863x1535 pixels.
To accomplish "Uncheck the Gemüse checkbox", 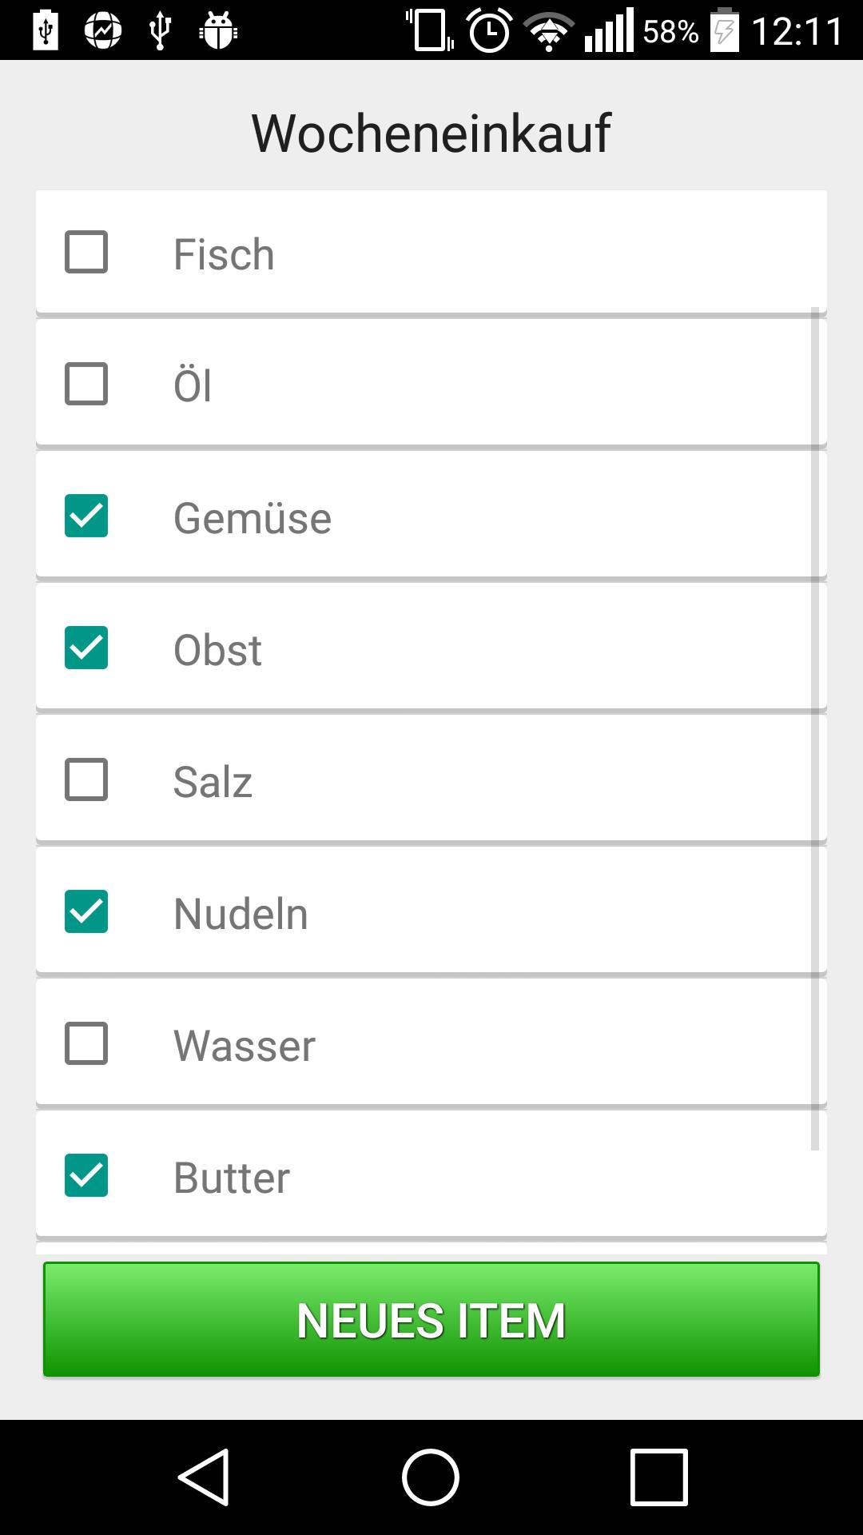I will [x=86, y=516].
